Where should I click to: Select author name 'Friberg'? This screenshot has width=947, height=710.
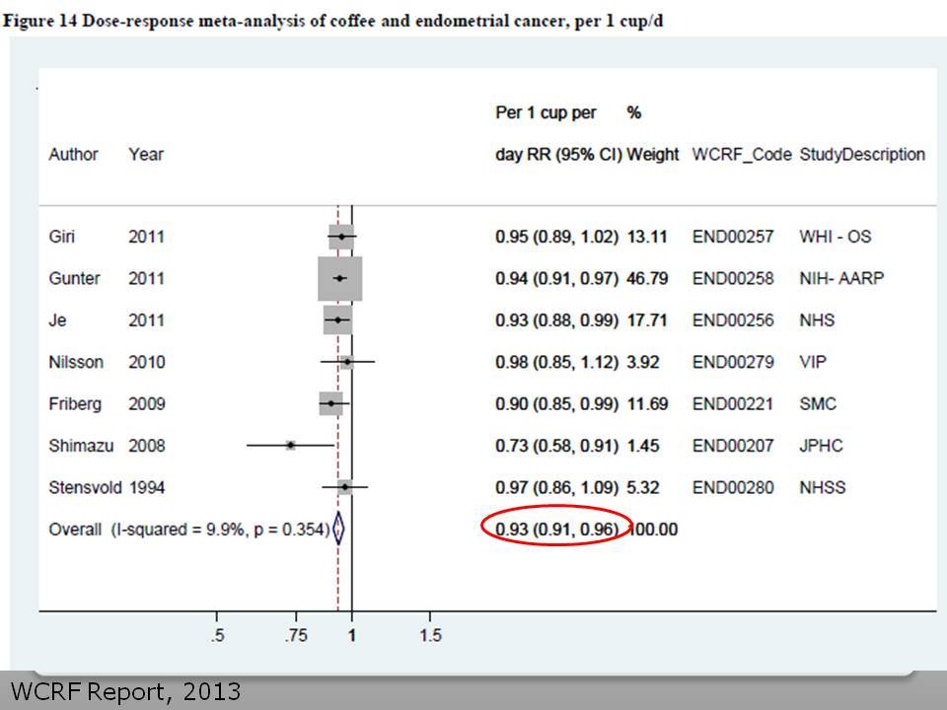(x=75, y=404)
